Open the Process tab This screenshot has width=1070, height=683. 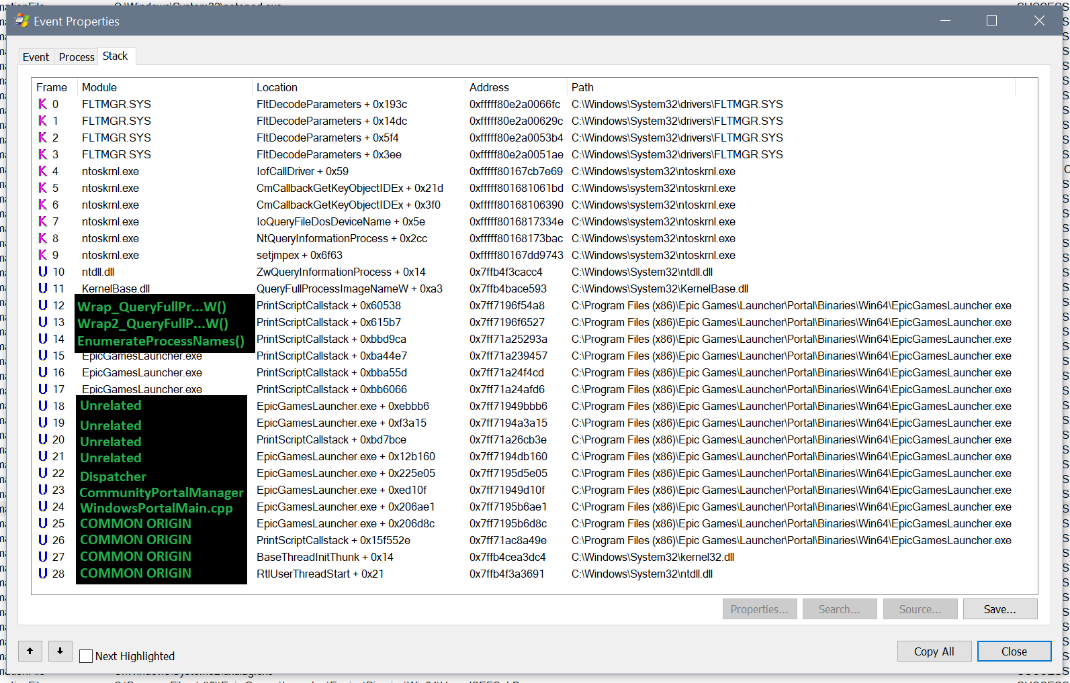[77, 57]
